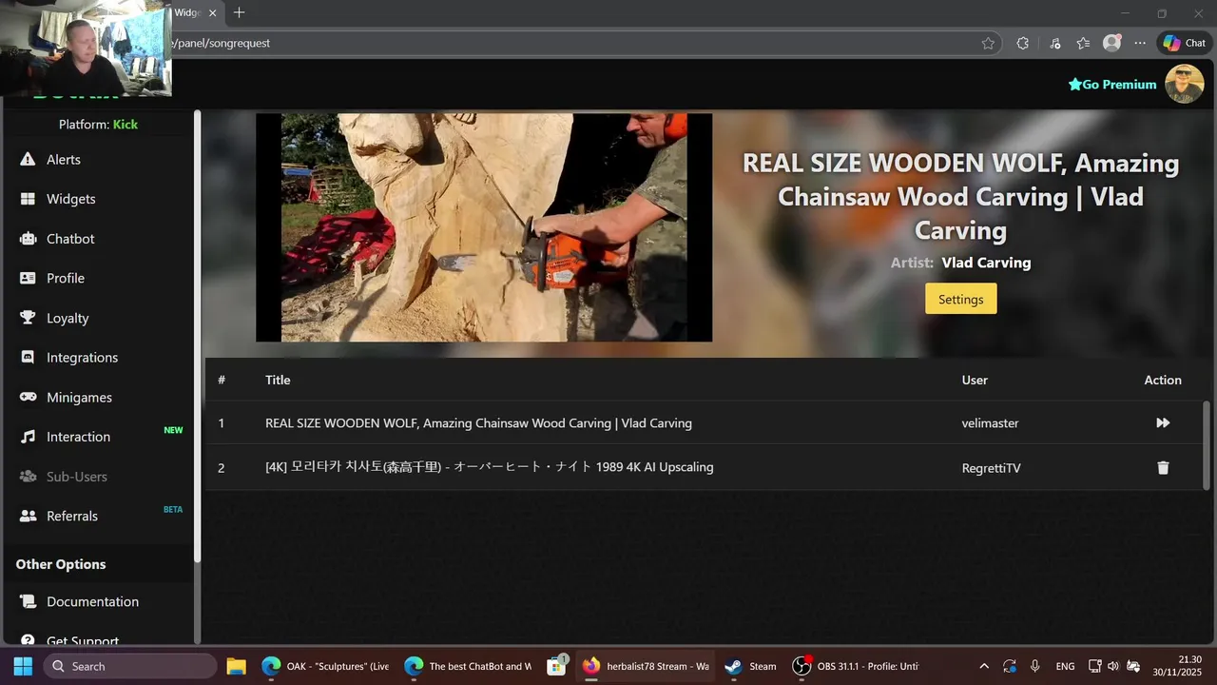The height and width of the screenshot is (685, 1217).
Task: Open the media control music icon
Action: tap(1055, 43)
